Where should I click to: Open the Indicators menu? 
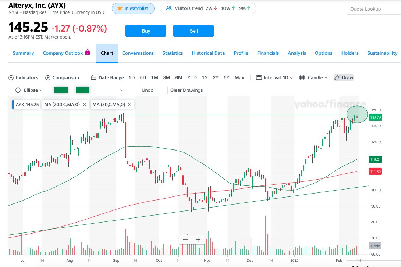23,77
